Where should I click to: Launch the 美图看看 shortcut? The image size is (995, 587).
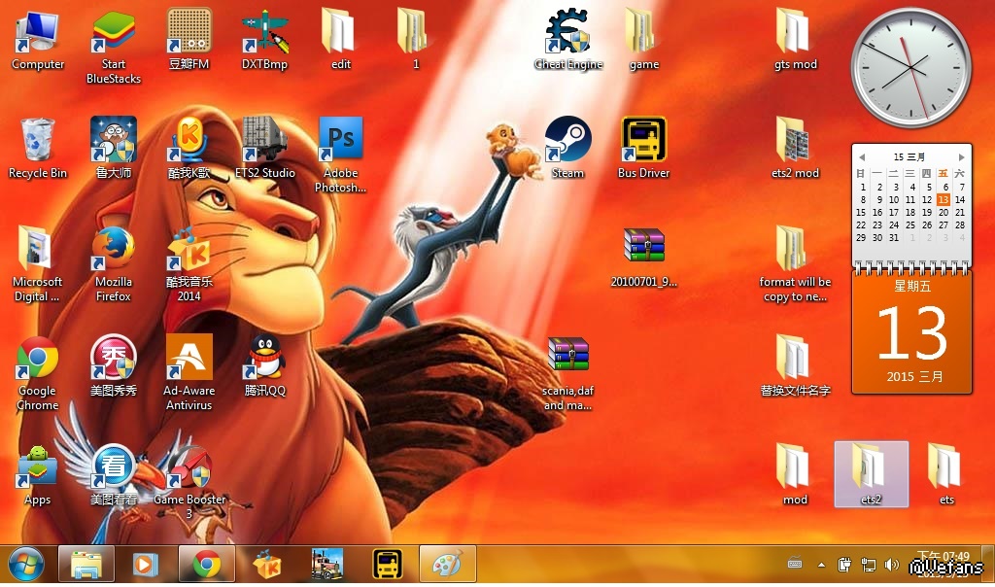pyautogui.click(x=113, y=476)
